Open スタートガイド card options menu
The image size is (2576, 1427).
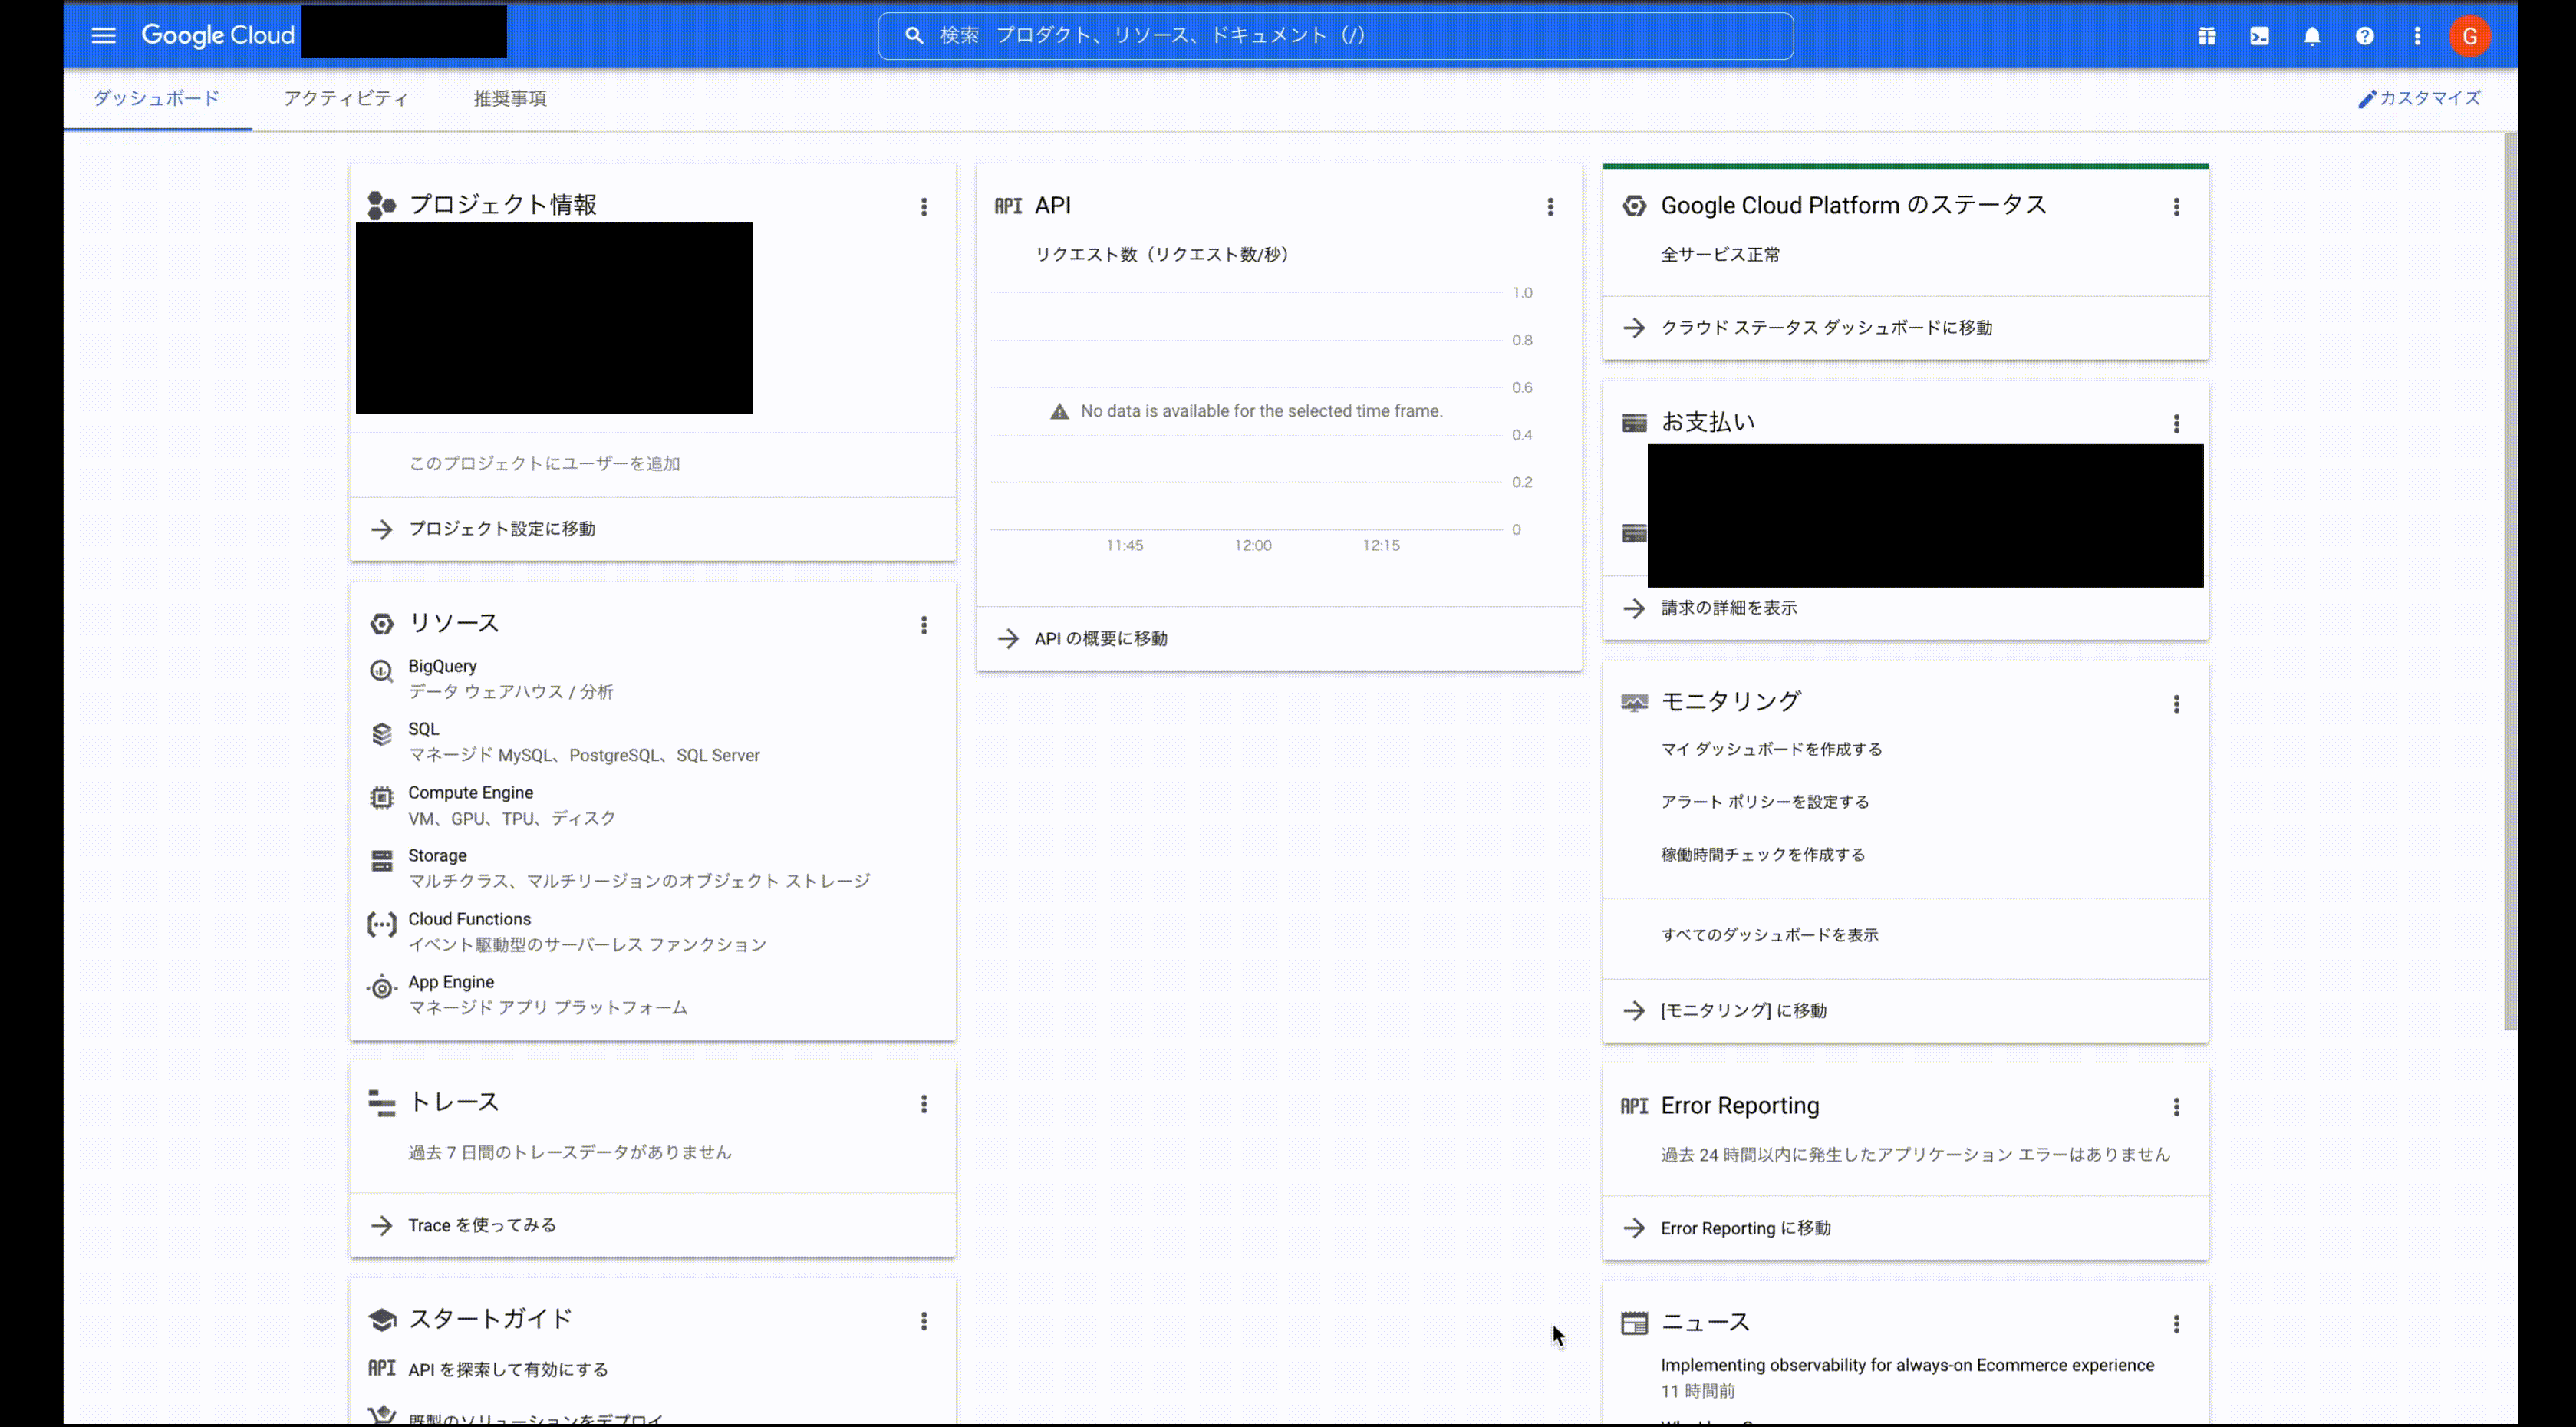[x=924, y=1321]
